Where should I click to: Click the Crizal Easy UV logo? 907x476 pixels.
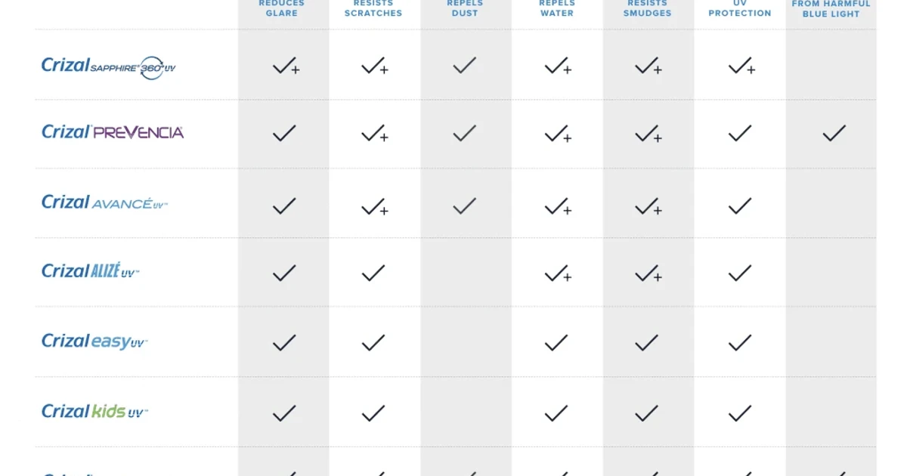pyautogui.click(x=94, y=341)
